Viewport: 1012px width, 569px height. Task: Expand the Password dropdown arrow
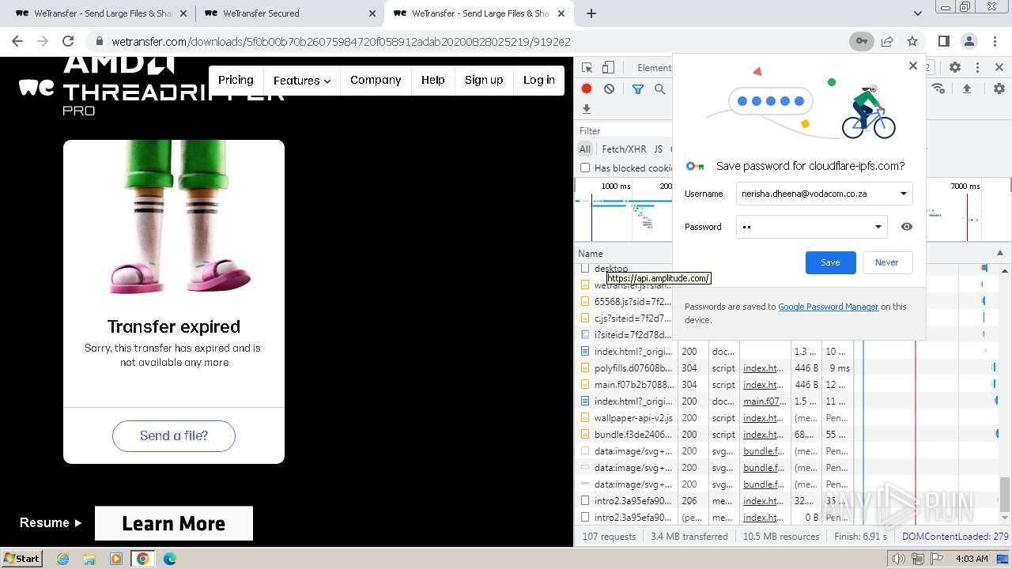(x=878, y=227)
